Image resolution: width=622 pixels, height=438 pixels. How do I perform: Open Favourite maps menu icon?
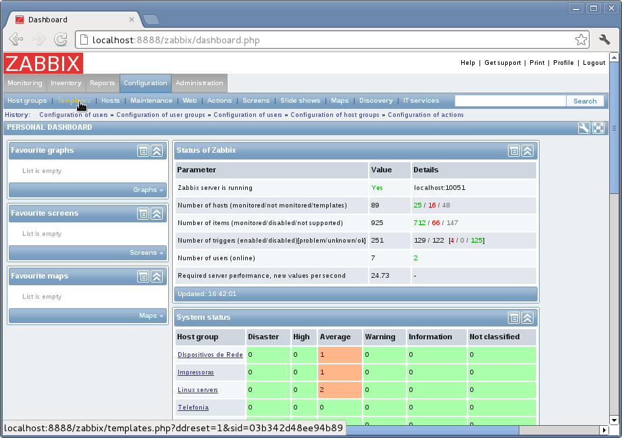point(143,276)
